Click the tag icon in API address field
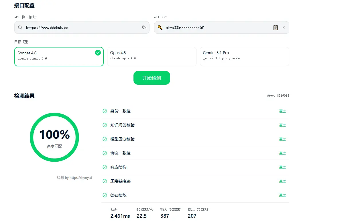Screen dimensions: 346x222 pos(144,27)
